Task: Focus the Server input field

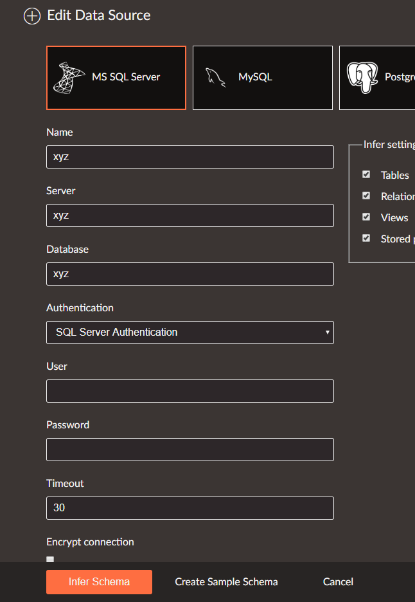Action: click(x=190, y=215)
